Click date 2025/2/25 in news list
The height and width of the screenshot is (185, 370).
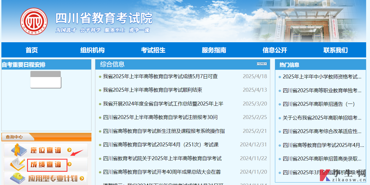tap(255, 117)
